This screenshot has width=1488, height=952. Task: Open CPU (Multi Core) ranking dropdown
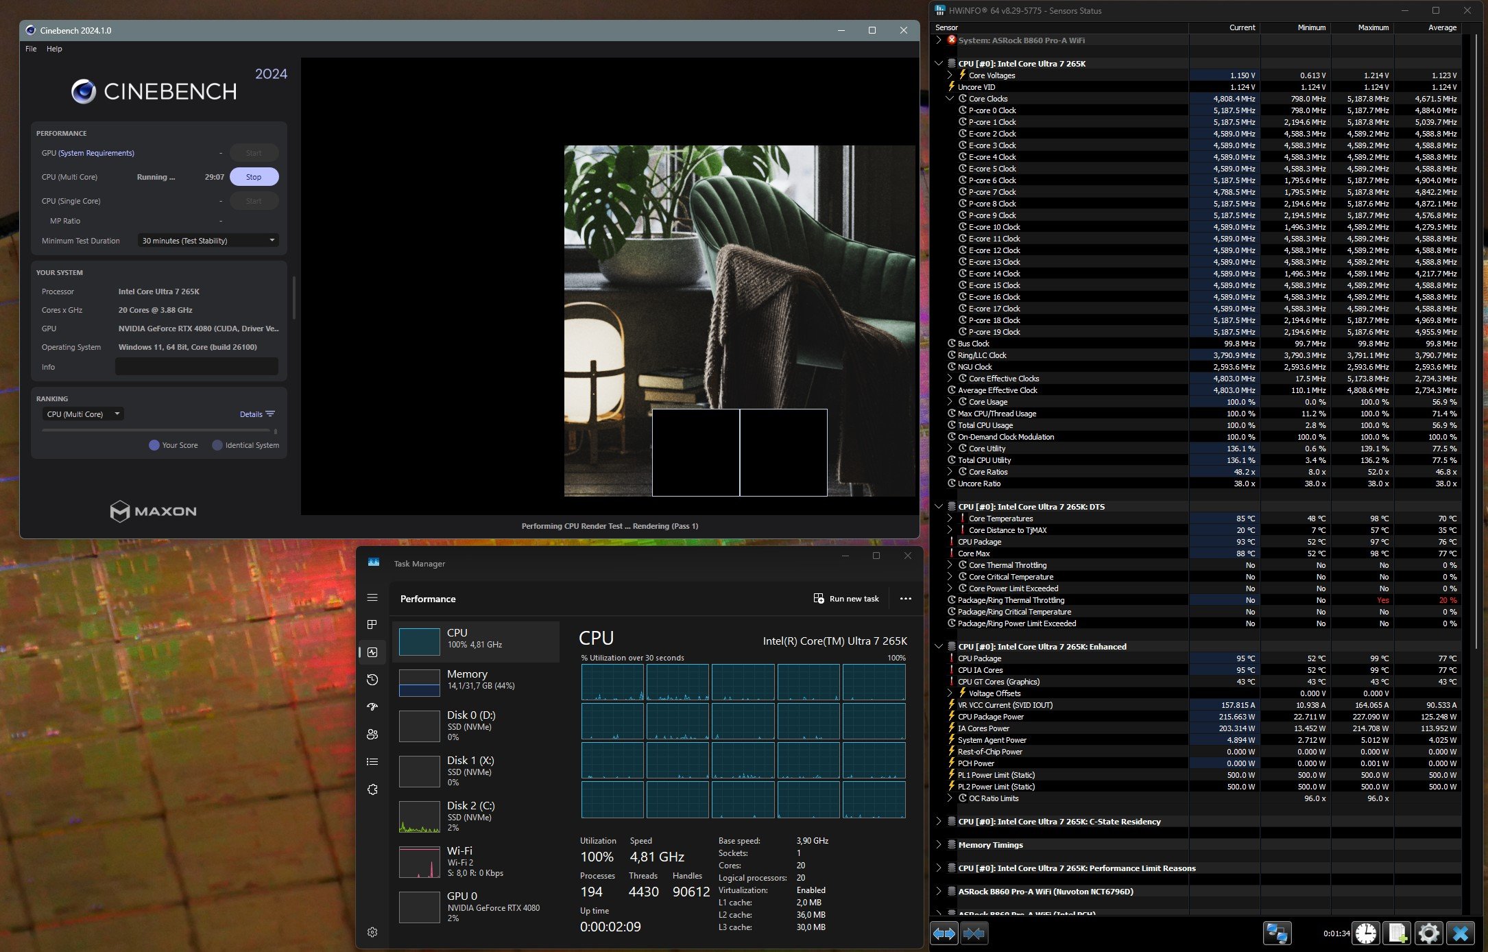click(x=83, y=414)
